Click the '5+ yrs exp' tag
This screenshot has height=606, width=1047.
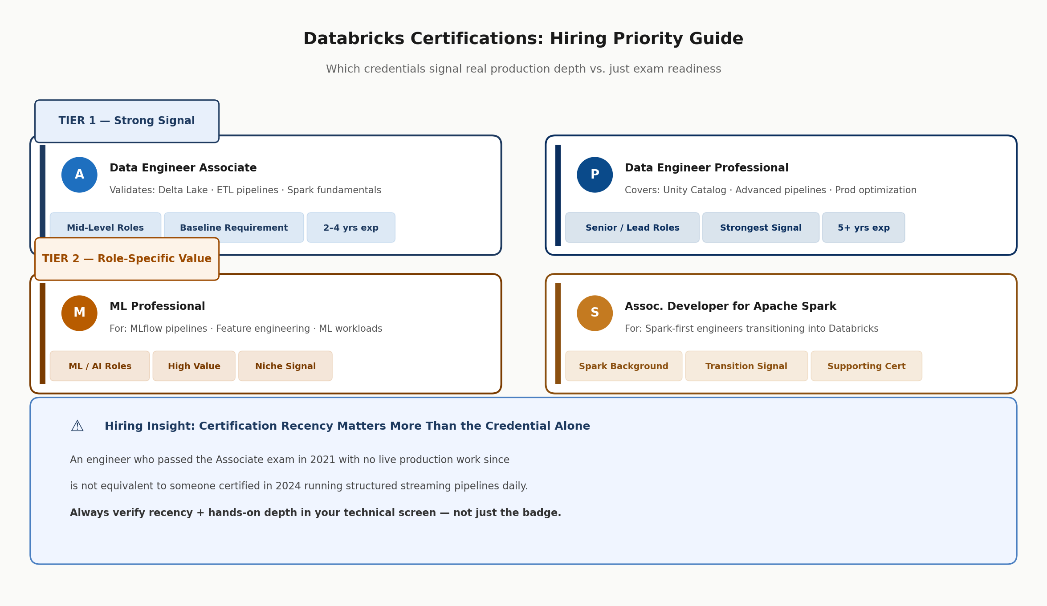864,228
